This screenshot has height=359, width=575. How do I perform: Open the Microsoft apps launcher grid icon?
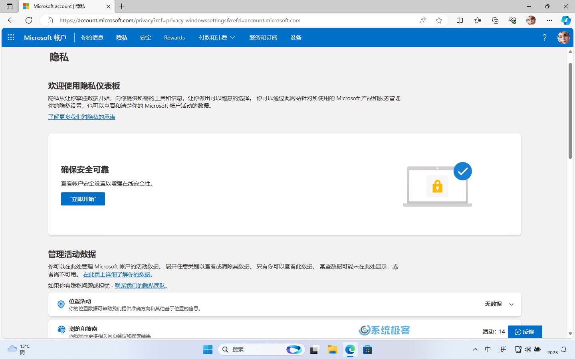tap(11, 37)
